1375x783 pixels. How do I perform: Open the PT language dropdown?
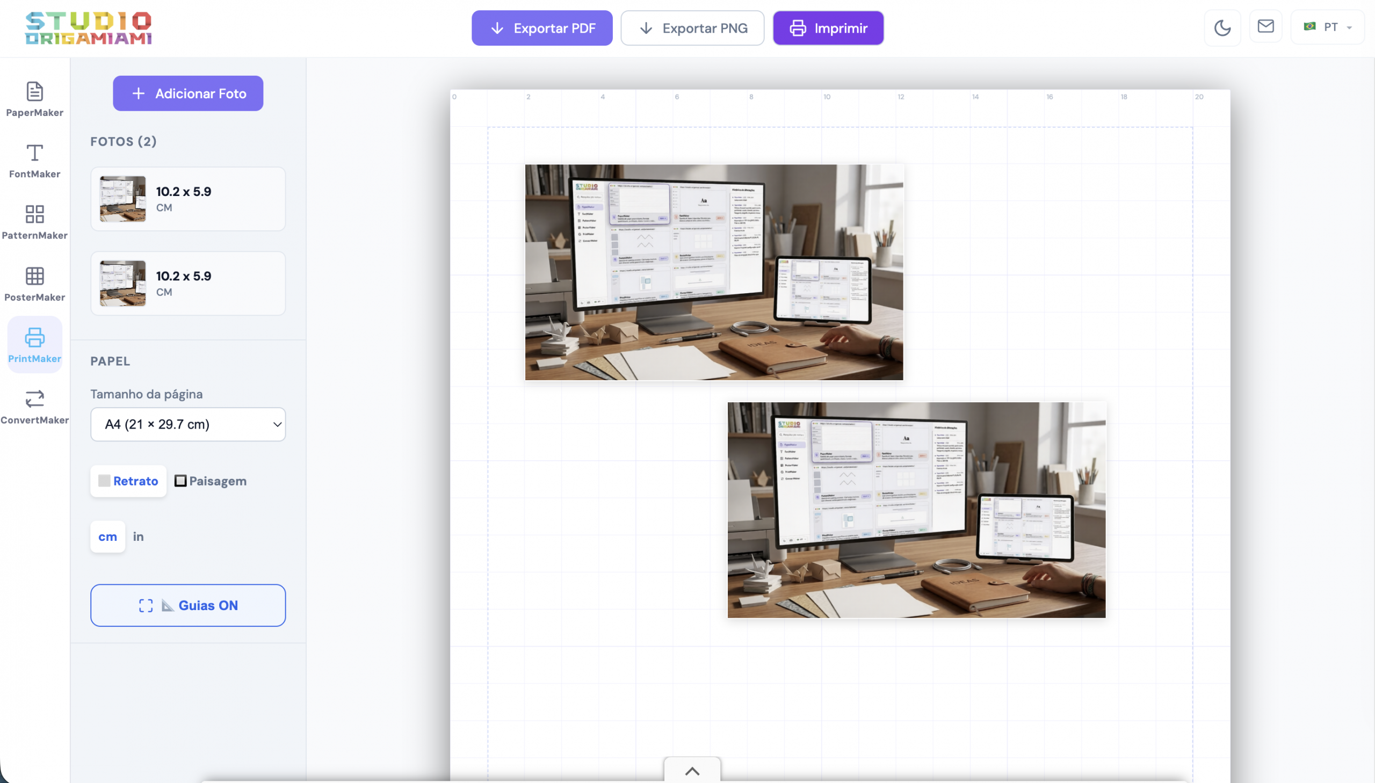pyautogui.click(x=1327, y=27)
